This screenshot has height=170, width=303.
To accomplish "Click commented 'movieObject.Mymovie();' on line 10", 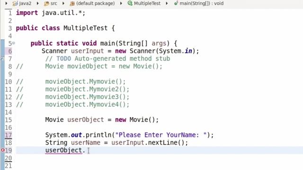I will pos(85,82).
